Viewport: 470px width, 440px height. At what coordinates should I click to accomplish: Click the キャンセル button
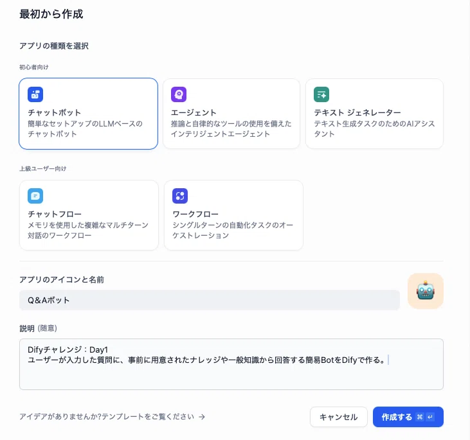click(x=338, y=417)
